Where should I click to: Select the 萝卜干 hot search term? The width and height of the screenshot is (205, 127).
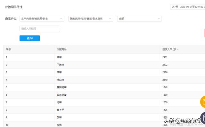61,110
